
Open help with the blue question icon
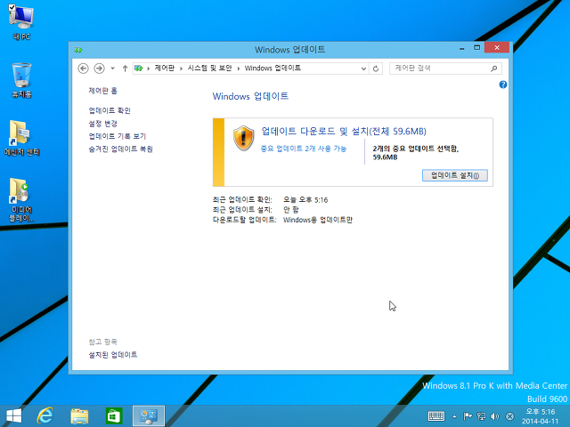(x=503, y=85)
